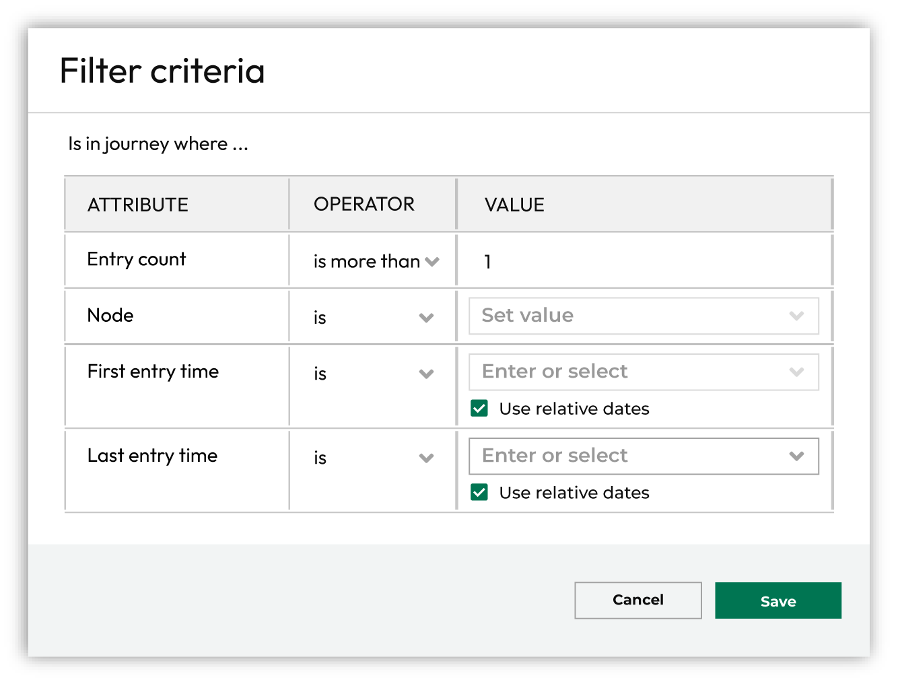The height and width of the screenshot is (688, 898).
Task: Open the Node Set value dropdown
Action: tap(644, 316)
